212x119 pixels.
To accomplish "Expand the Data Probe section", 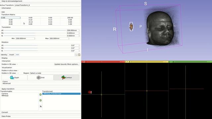I will tap(40, 116).
